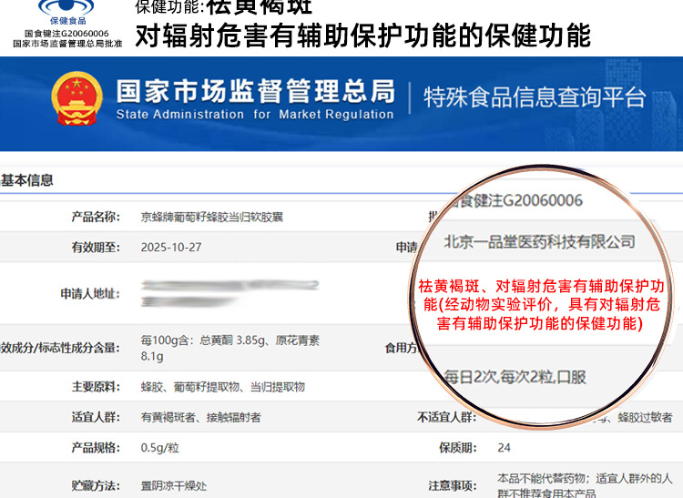The height and width of the screenshot is (498, 683).
Task: Click '国家市场监督管理总局批准' under the logo
Action: [x=67, y=44]
